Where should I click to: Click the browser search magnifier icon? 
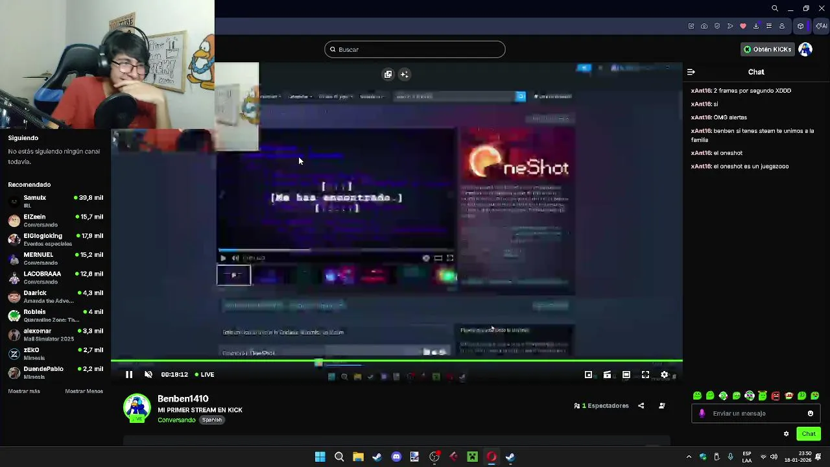[775, 8]
